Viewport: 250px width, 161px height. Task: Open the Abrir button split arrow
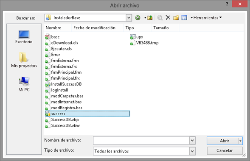point(240,141)
